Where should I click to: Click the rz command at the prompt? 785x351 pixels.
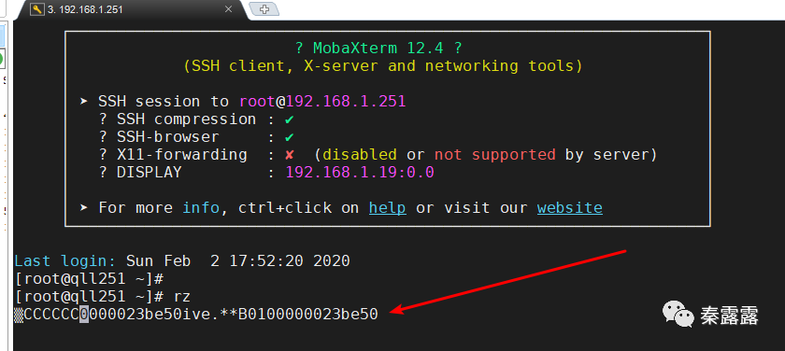181,297
